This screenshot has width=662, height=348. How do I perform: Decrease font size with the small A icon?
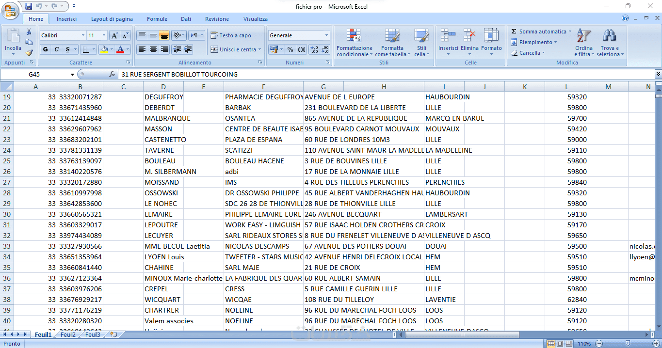pos(125,35)
